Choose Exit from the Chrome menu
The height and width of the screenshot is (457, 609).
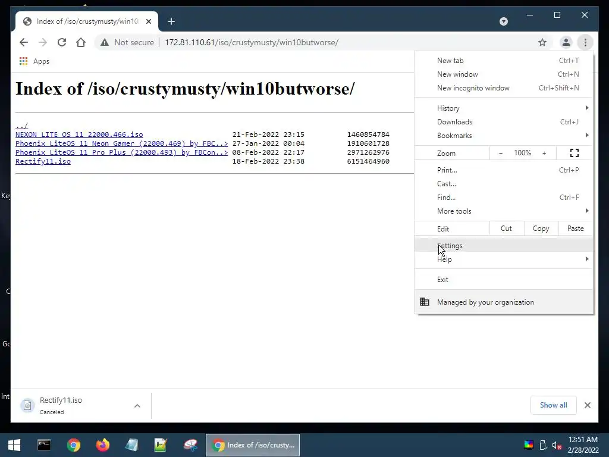[504, 280]
